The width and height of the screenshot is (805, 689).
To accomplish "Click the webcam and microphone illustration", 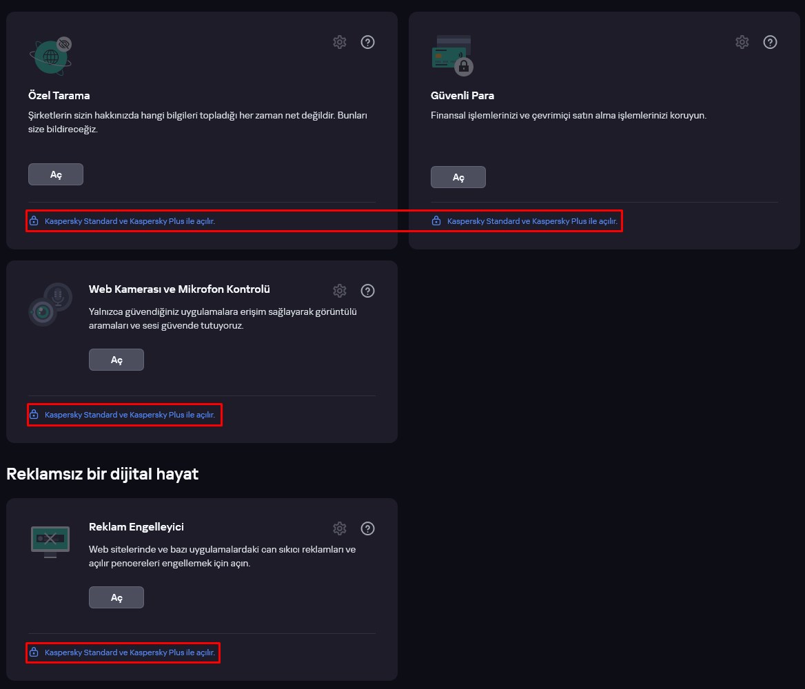I will click(50, 305).
